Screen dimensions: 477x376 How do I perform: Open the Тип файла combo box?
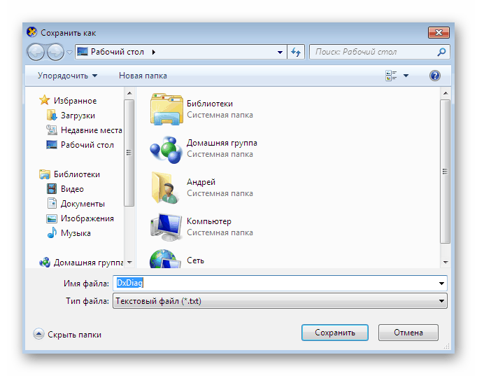click(280, 301)
